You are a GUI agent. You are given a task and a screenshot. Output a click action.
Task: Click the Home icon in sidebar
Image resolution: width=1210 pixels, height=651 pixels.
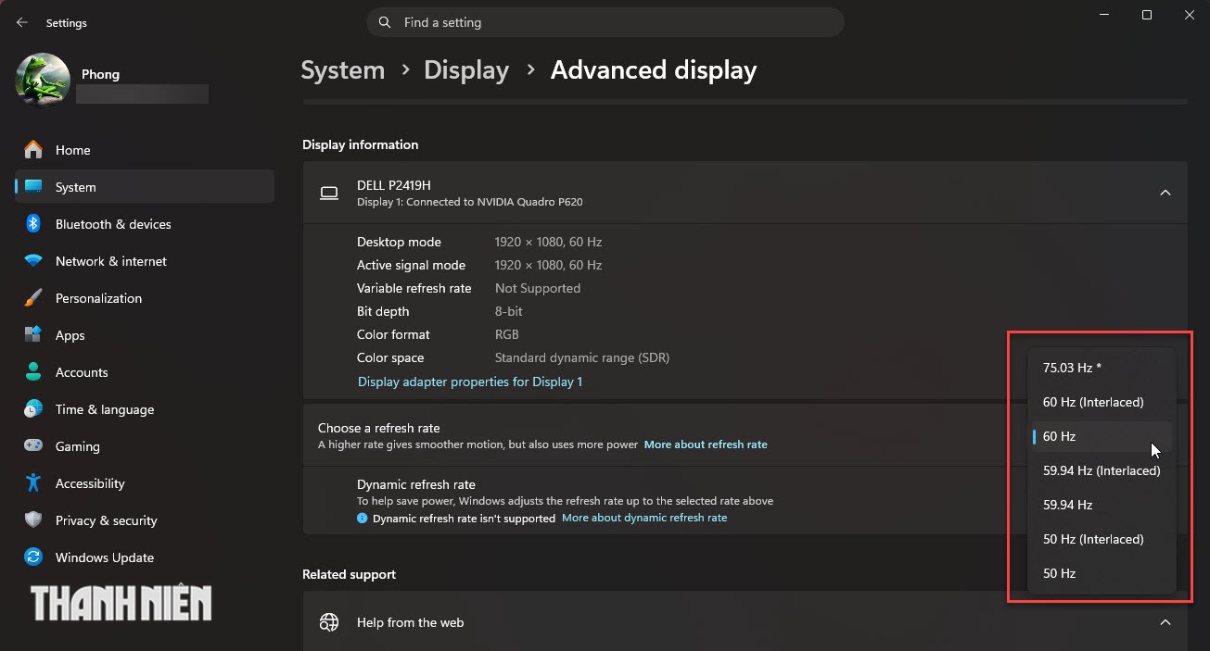tap(33, 150)
